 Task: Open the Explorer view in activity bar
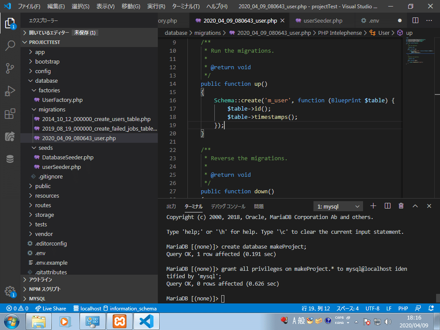pyautogui.click(x=10, y=23)
